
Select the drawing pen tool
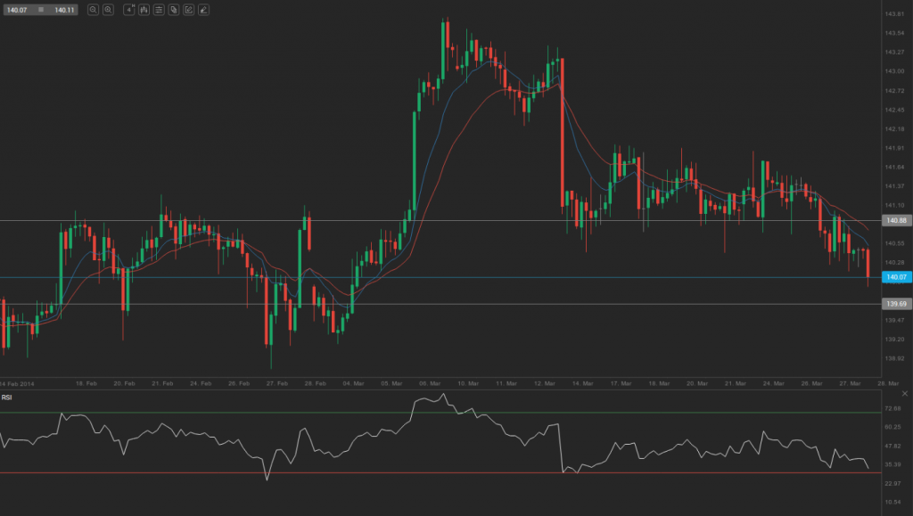click(x=203, y=11)
